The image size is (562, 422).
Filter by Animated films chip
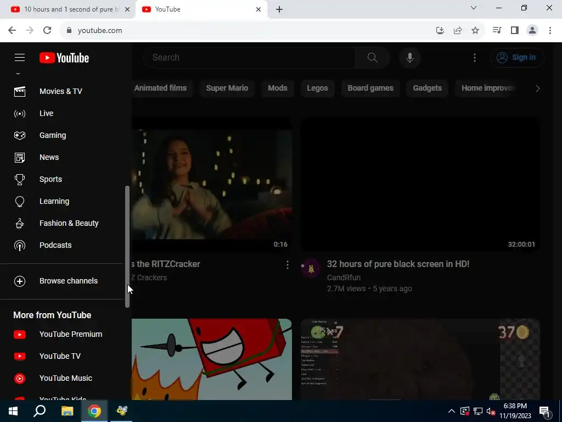click(x=160, y=88)
